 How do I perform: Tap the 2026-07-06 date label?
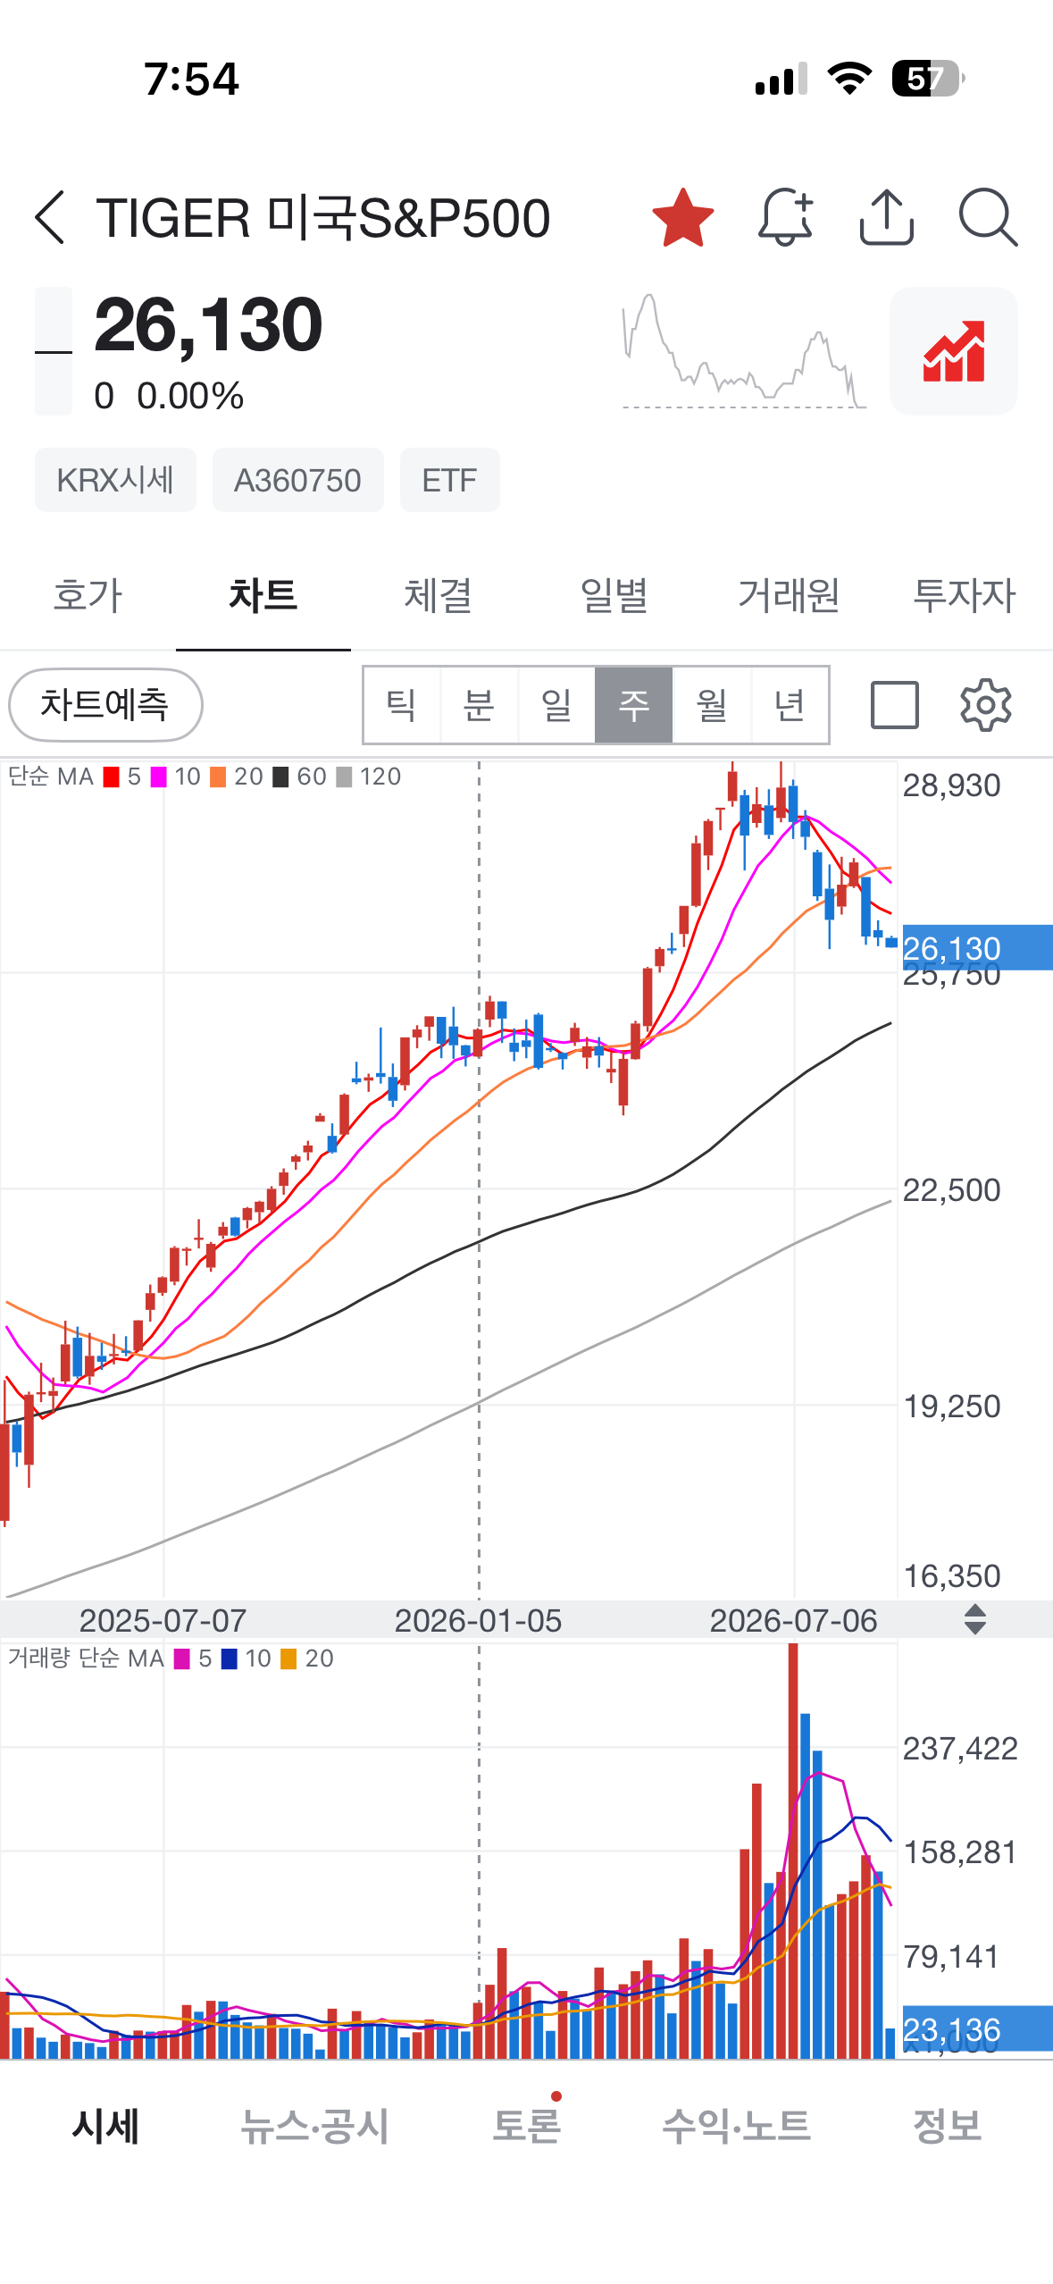793,1620
